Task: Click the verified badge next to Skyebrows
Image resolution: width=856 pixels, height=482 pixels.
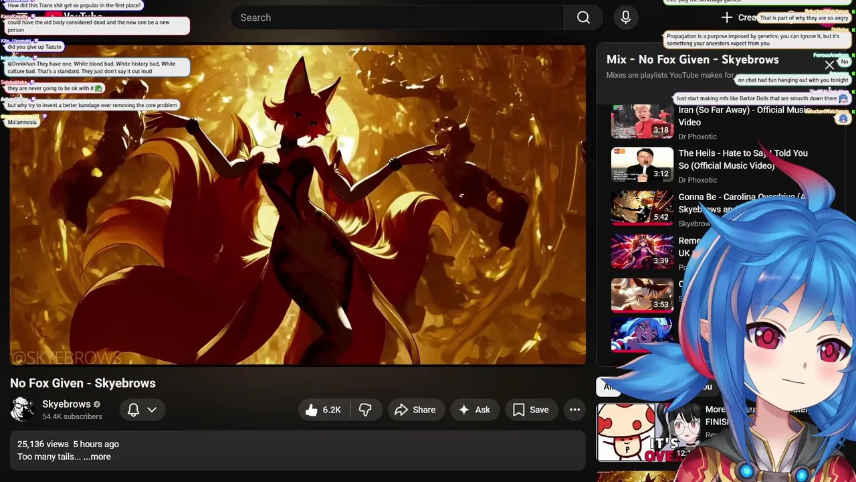Action: (97, 404)
